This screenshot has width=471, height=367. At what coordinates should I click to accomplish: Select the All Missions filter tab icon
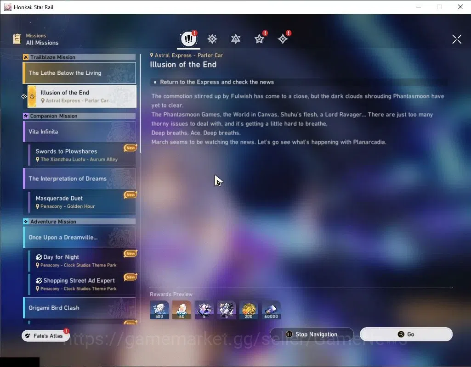pos(188,39)
